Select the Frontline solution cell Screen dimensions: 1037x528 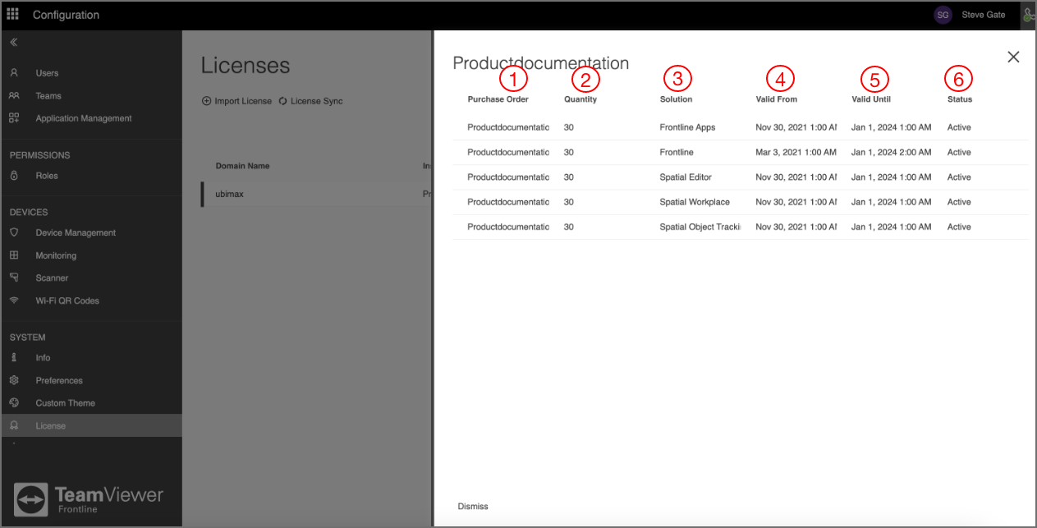point(677,152)
